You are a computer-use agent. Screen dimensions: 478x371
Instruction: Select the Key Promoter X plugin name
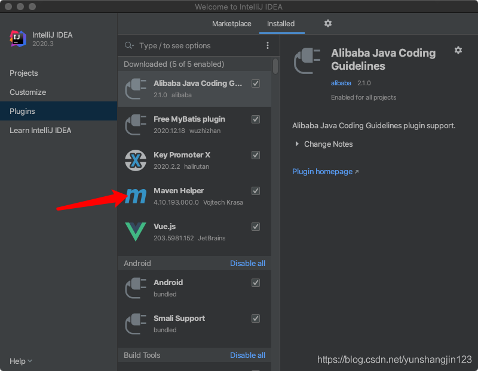point(182,155)
